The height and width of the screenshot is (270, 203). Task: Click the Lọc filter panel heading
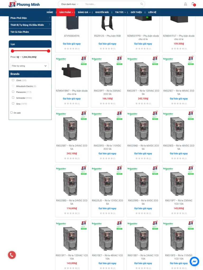click(x=30, y=44)
